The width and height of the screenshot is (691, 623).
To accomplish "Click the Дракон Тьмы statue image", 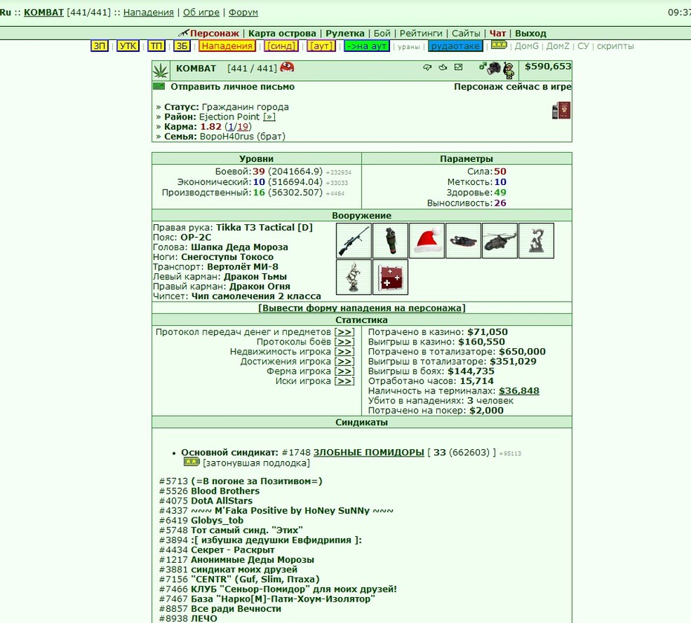I will click(x=536, y=241).
